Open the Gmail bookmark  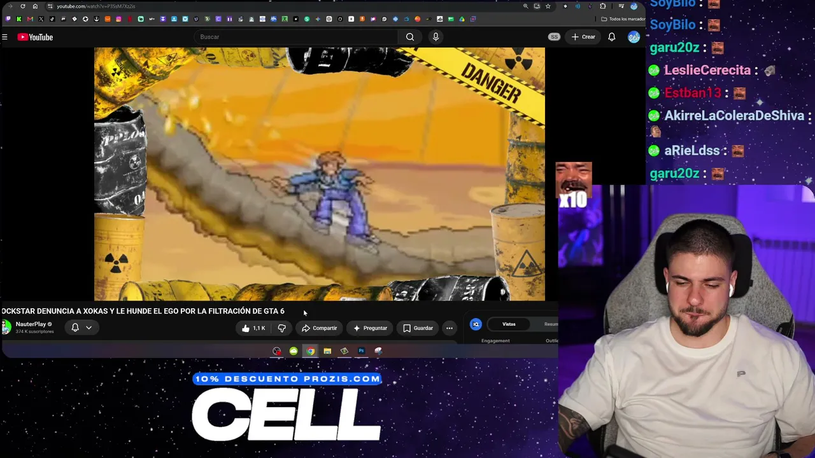pos(30,19)
